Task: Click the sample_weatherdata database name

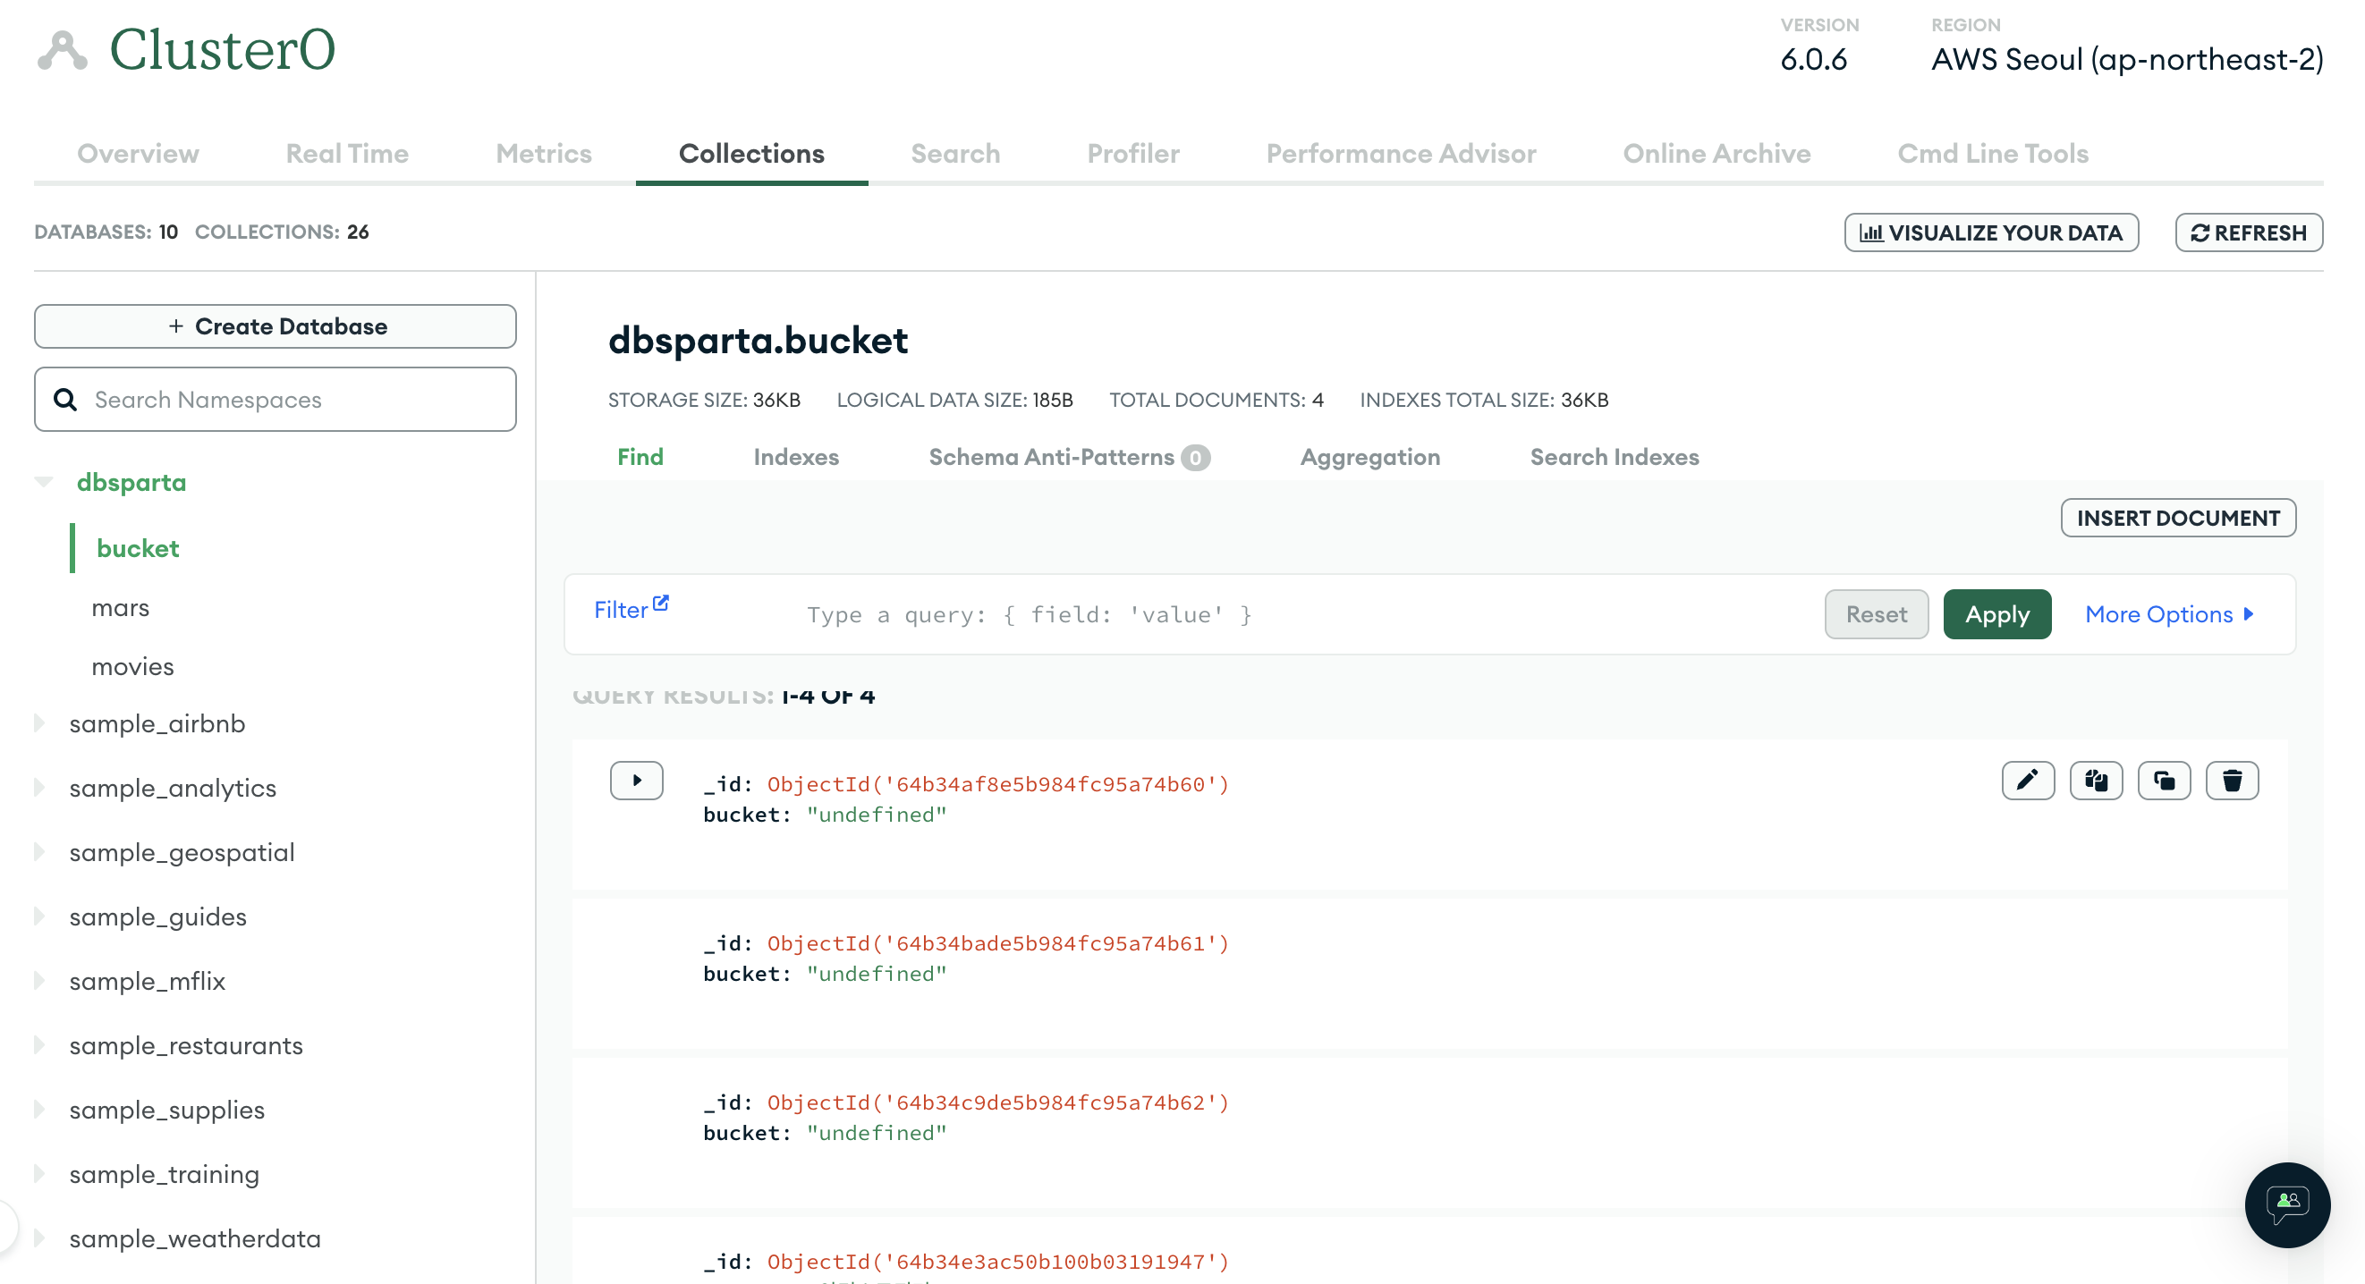Action: tap(195, 1238)
